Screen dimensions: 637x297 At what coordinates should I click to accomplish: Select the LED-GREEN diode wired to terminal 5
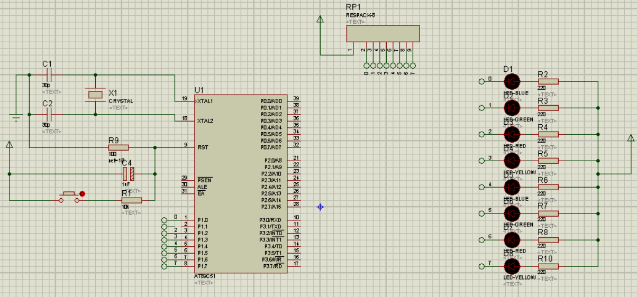click(512, 213)
